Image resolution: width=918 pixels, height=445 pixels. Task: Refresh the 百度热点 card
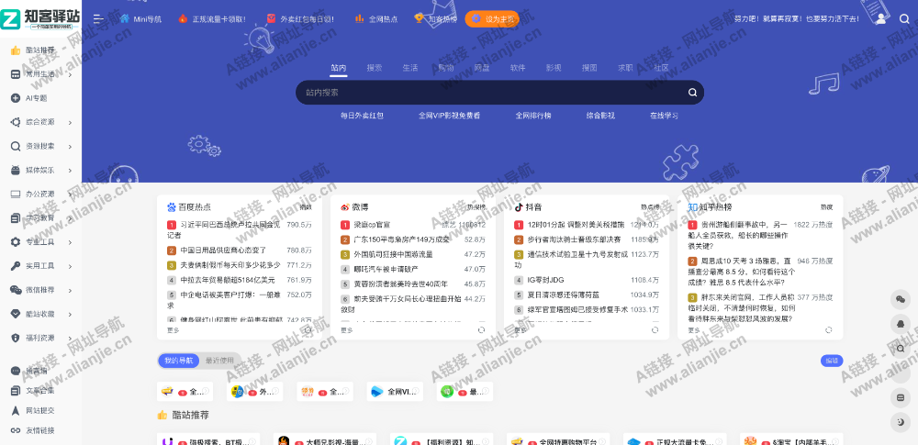click(x=308, y=329)
